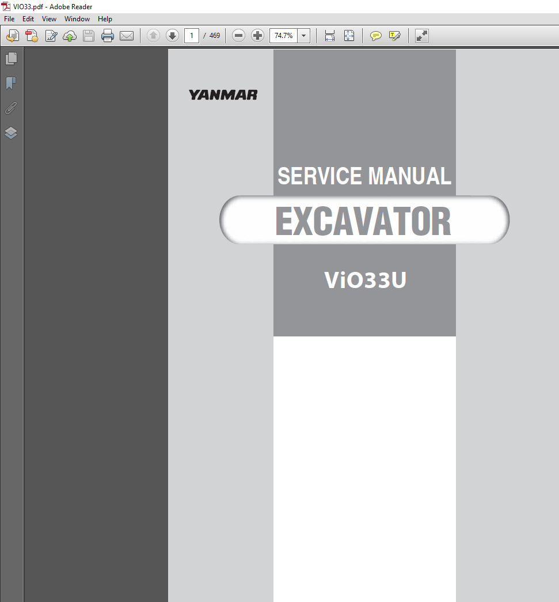Zoom out with the minus button
Viewport: 559px width, 602px height.
[x=238, y=36]
